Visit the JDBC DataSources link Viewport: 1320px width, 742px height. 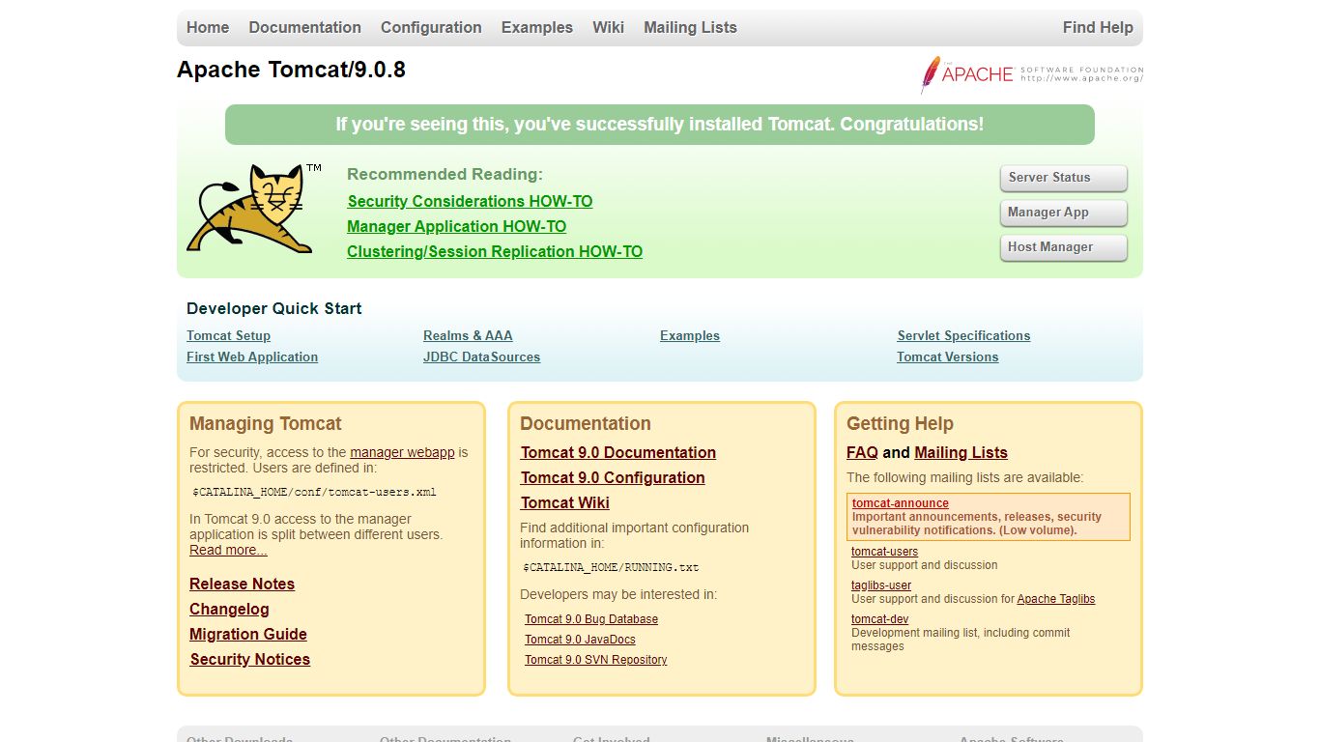point(481,357)
